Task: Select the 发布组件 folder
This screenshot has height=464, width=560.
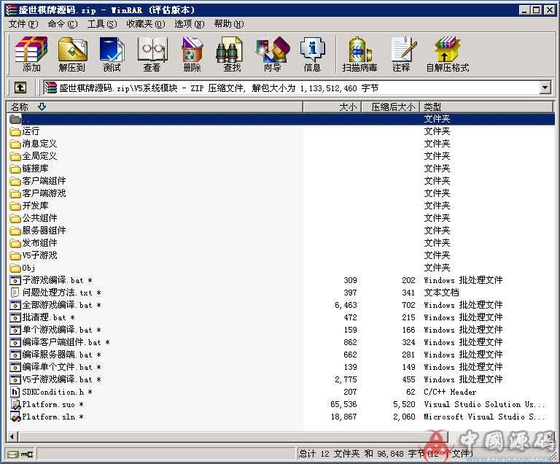Action: pos(34,243)
